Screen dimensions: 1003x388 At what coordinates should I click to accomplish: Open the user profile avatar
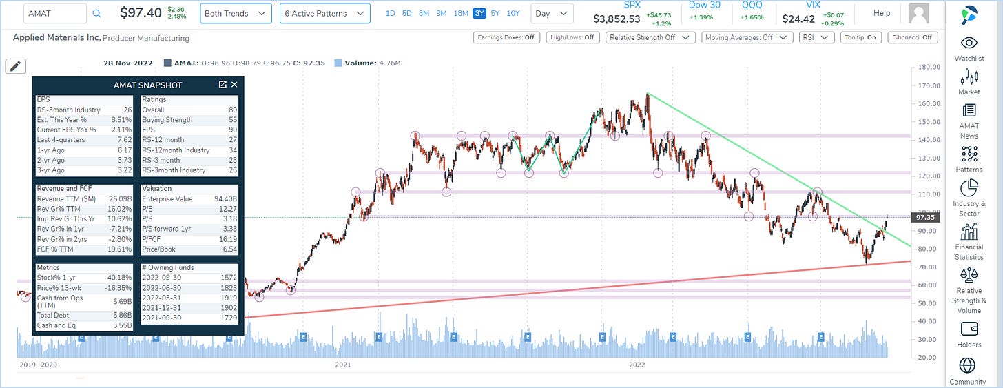918,13
